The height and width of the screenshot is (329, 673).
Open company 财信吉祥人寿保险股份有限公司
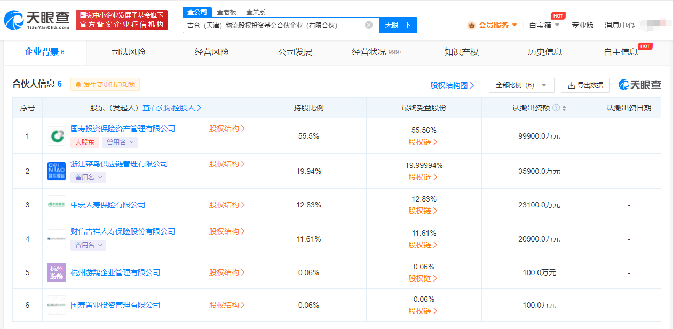(123, 231)
